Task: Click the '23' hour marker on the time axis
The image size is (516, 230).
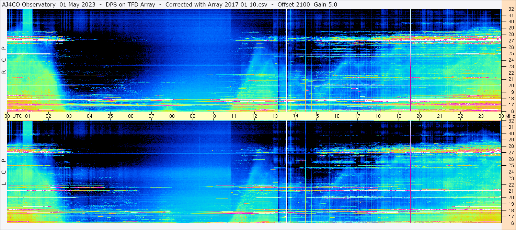Action: pyautogui.click(x=481, y=116)
